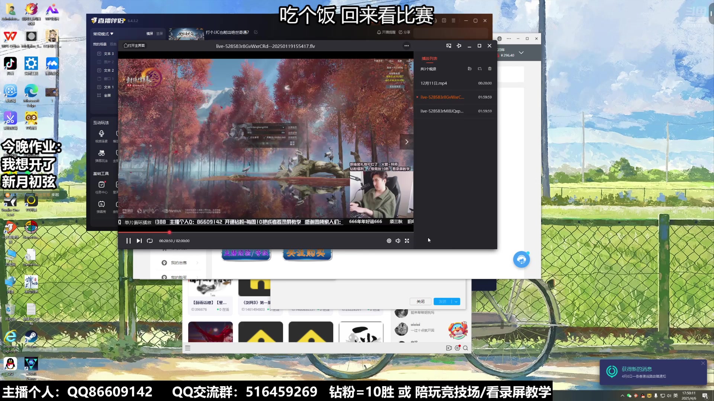Click 分享 share button
The height and width of the screenshot is (401, 714).
click(405, 32)
